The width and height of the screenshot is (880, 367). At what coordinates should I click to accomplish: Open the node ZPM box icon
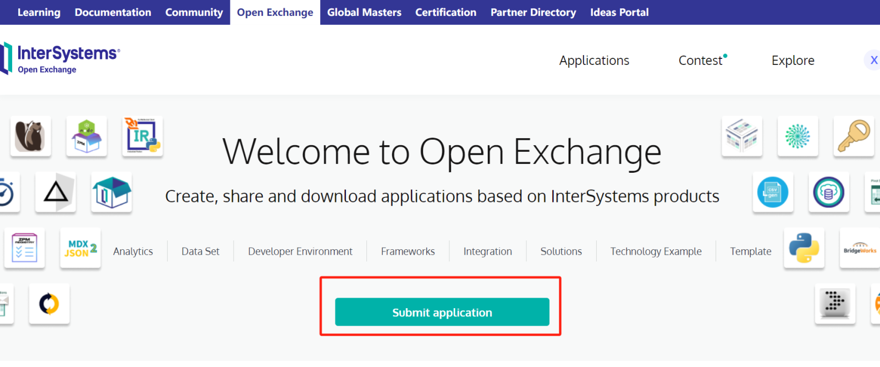86,136
